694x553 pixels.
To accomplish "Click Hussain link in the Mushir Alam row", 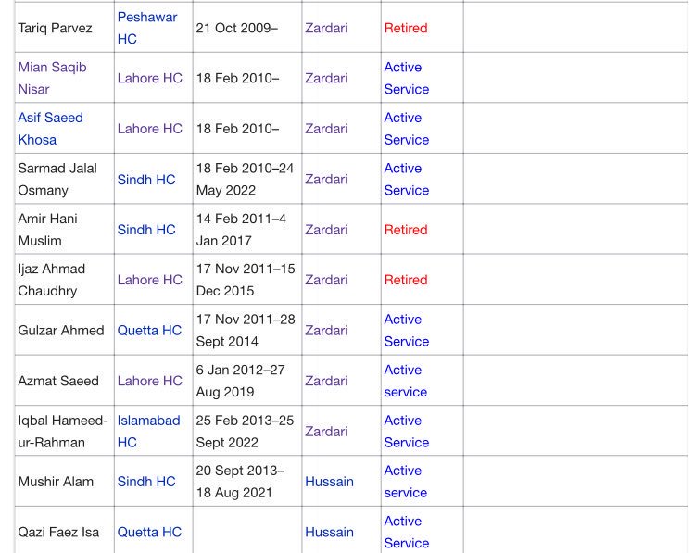I will pos(329,482).
